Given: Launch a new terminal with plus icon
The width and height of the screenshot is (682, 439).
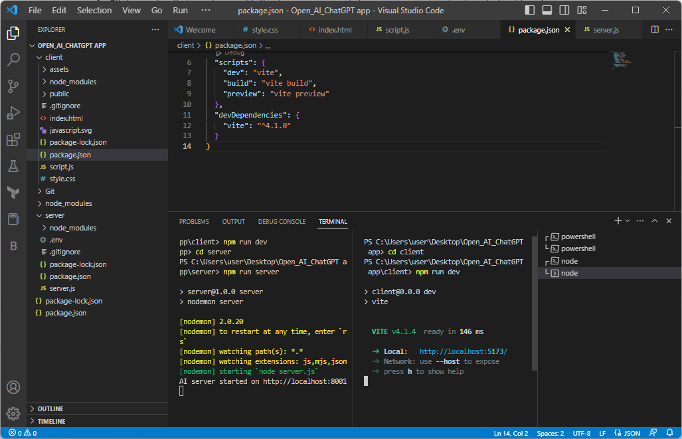Looking at the screenshot, I should [x=618, y=221].
